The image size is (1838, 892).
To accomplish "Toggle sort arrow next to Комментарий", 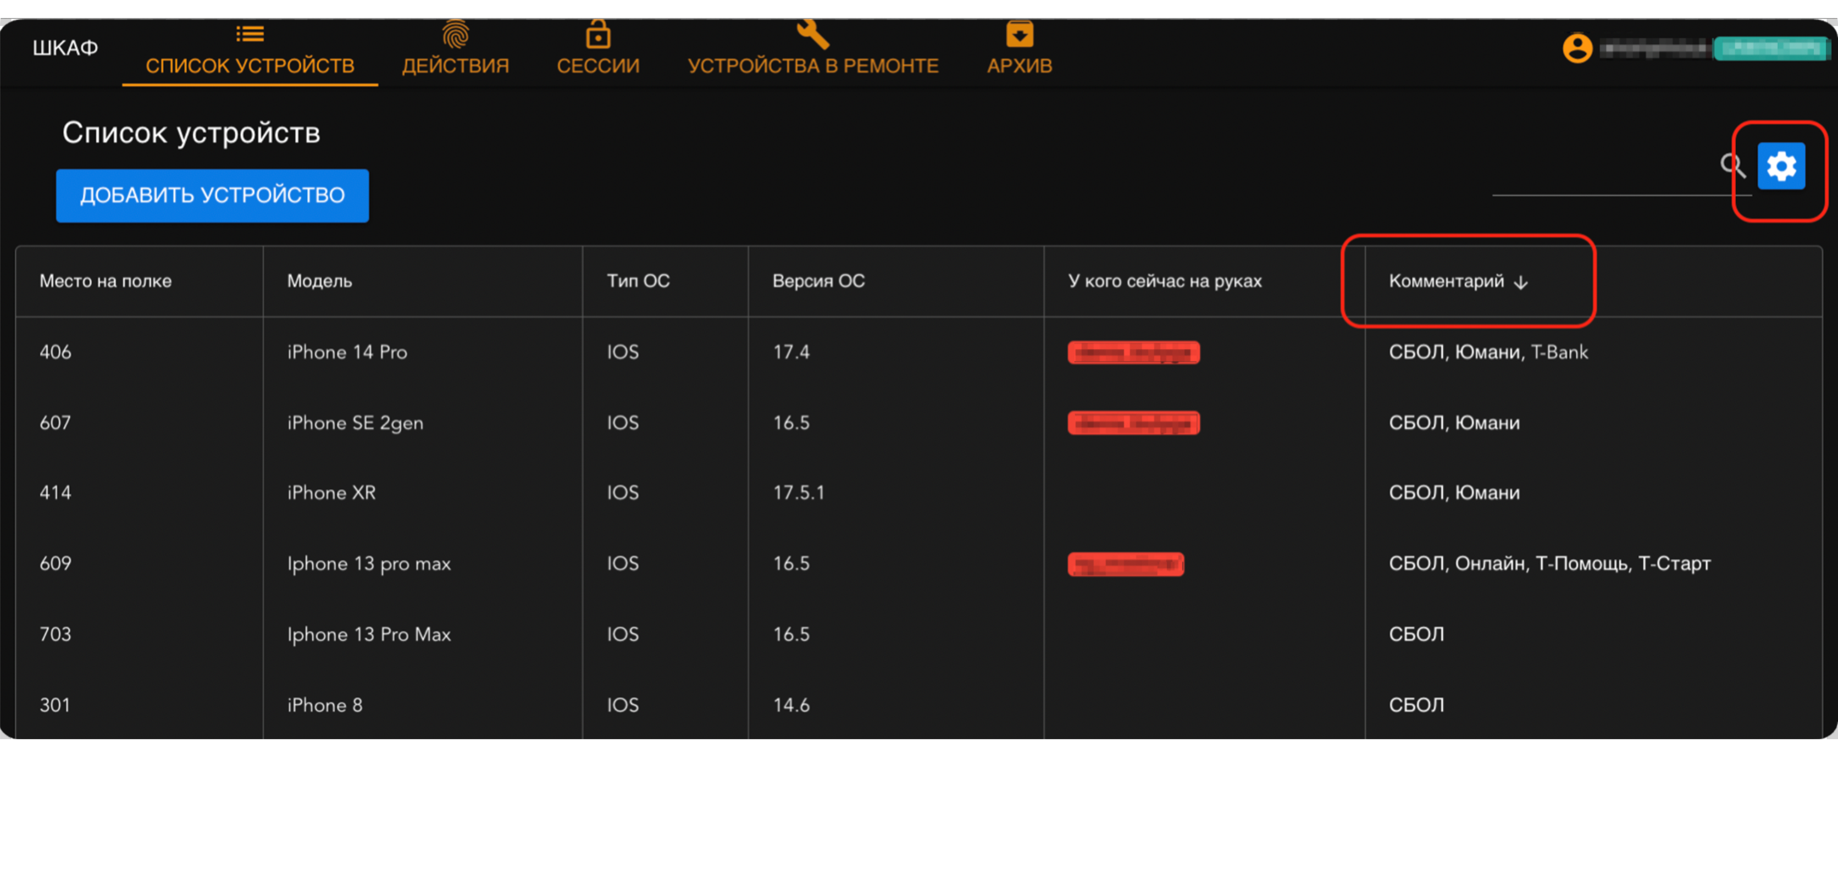I will tap(1521, 282).
